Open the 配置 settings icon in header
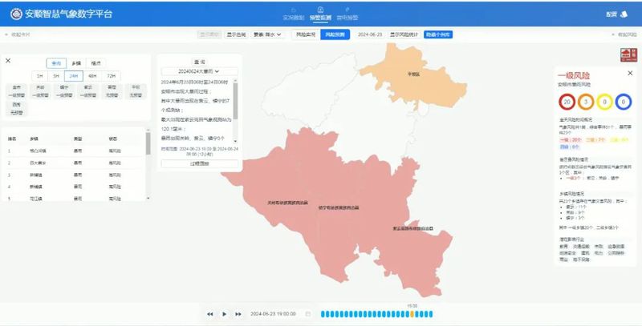This screenshot has height=326, width=642. click(624, 14)
